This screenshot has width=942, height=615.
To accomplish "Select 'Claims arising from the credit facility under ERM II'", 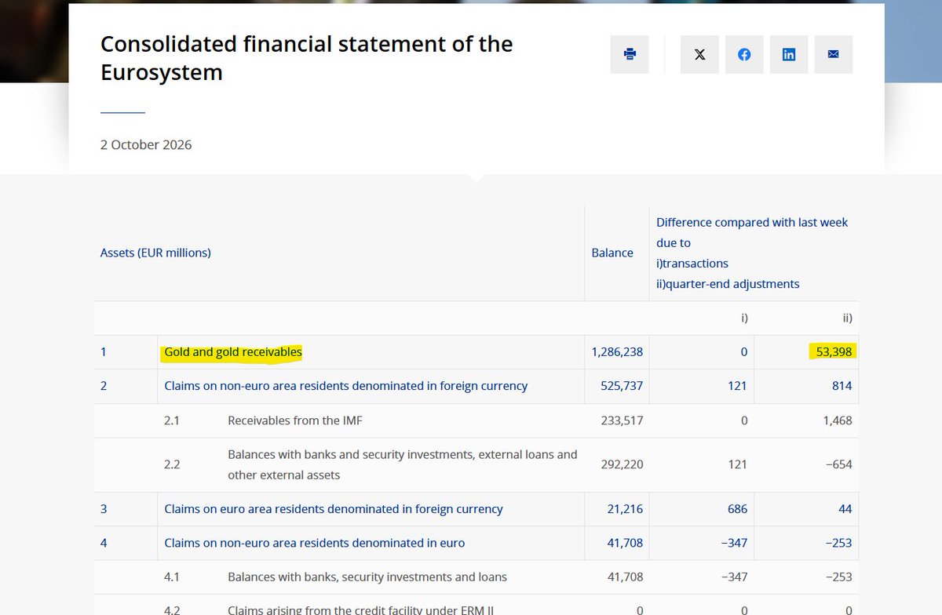I will (x=360, y=610).
